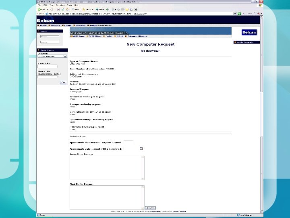290x218 pixels.
Task: Open the Favorites menu
Action: tap(60, 5)
